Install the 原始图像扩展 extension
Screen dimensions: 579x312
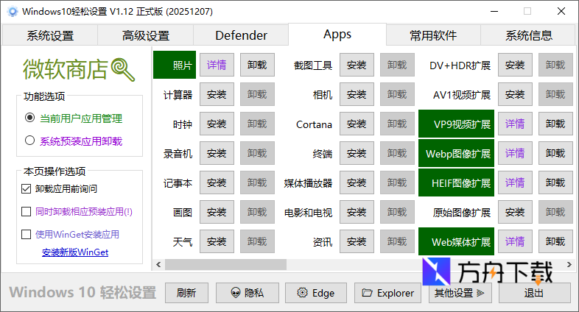click(515, 212)
